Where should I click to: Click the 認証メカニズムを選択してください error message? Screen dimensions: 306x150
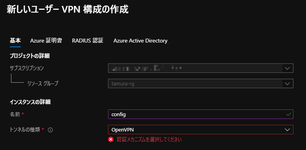(x=149, y=139)
